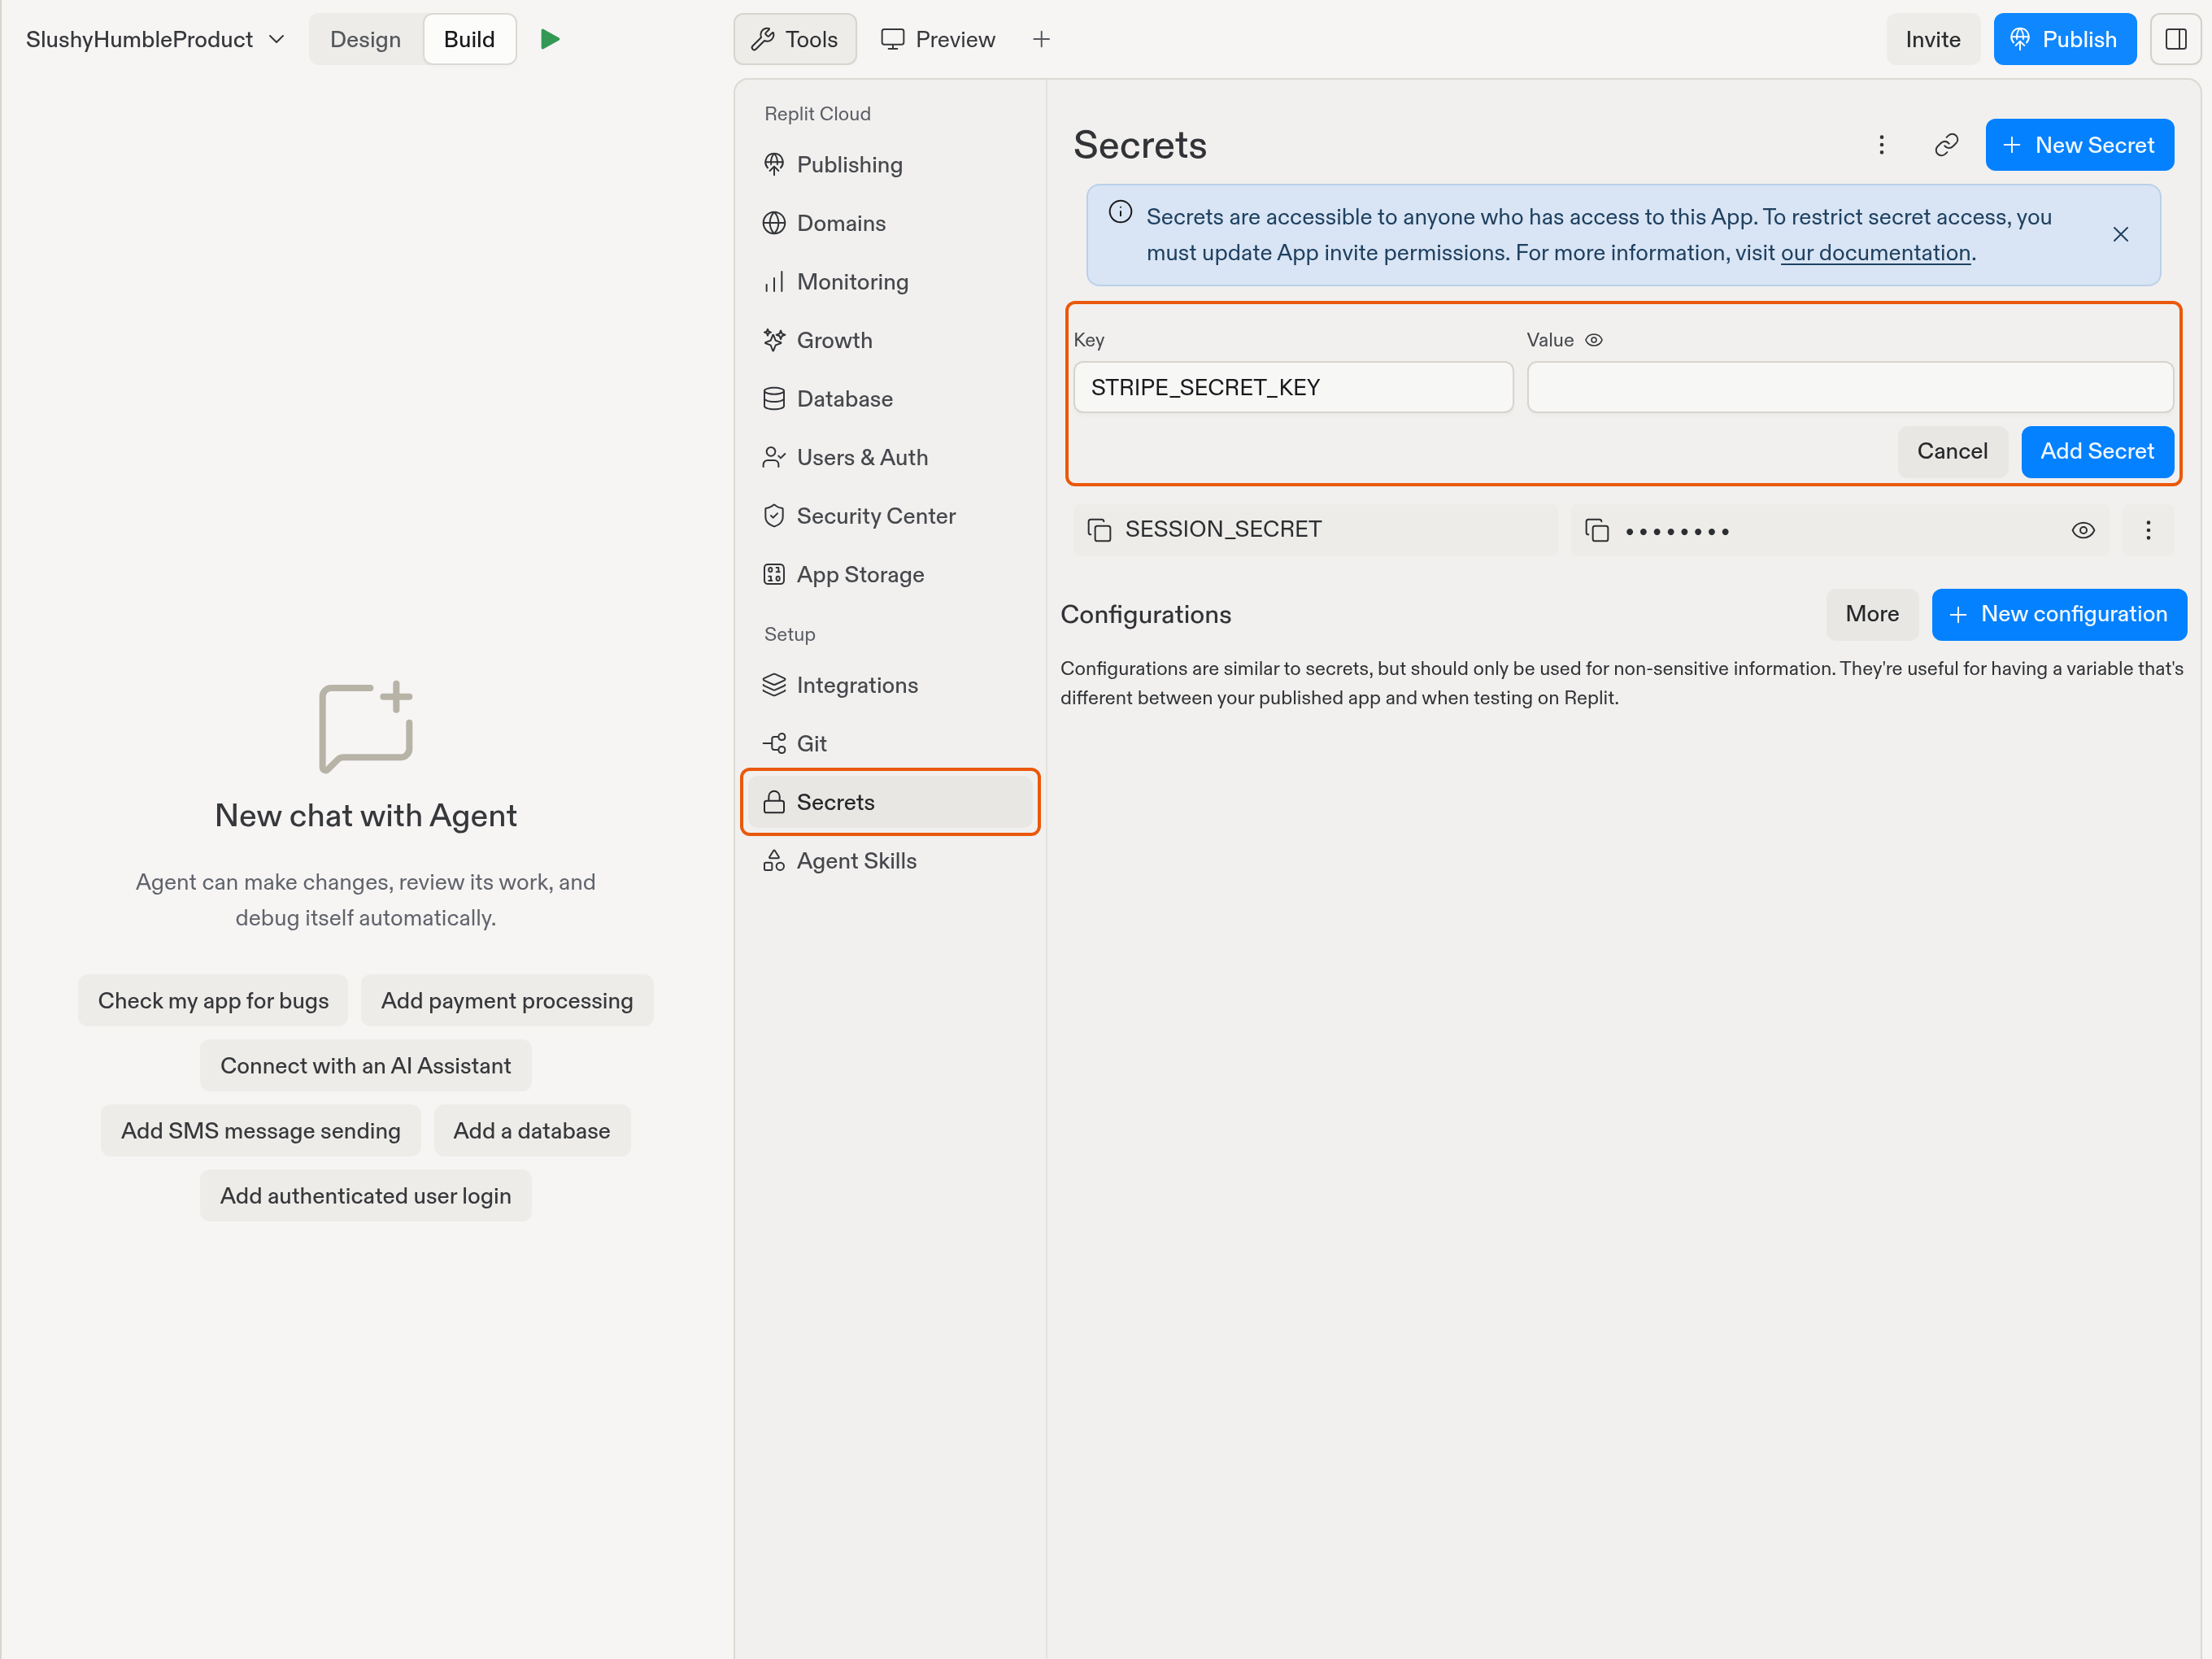This screenshot has height=1659, width=2212.
Task: Click the Publish button
Action: (x=2064, y=39)
